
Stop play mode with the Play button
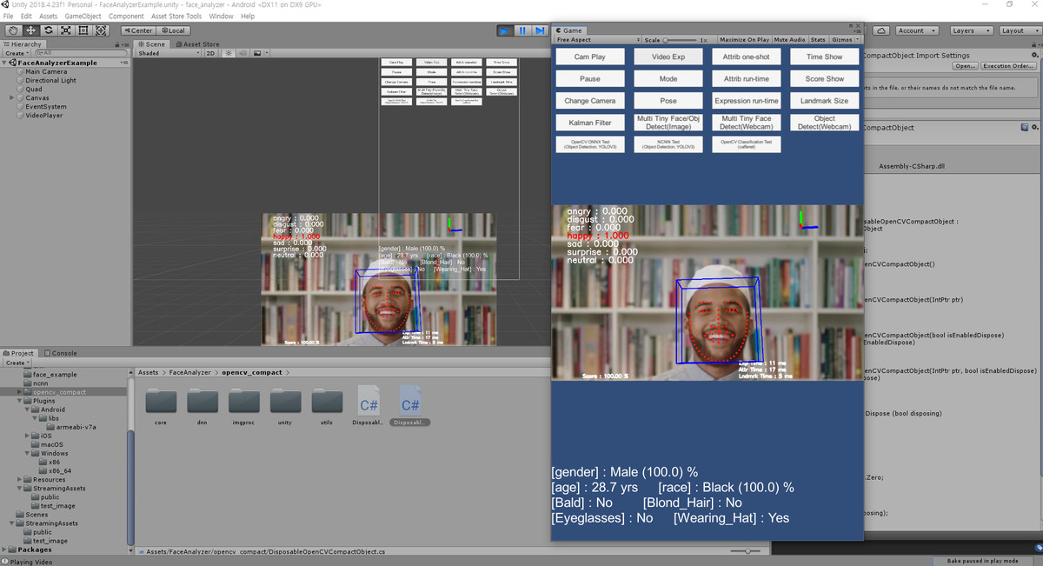pyautogui.click(x=505, y=30)
